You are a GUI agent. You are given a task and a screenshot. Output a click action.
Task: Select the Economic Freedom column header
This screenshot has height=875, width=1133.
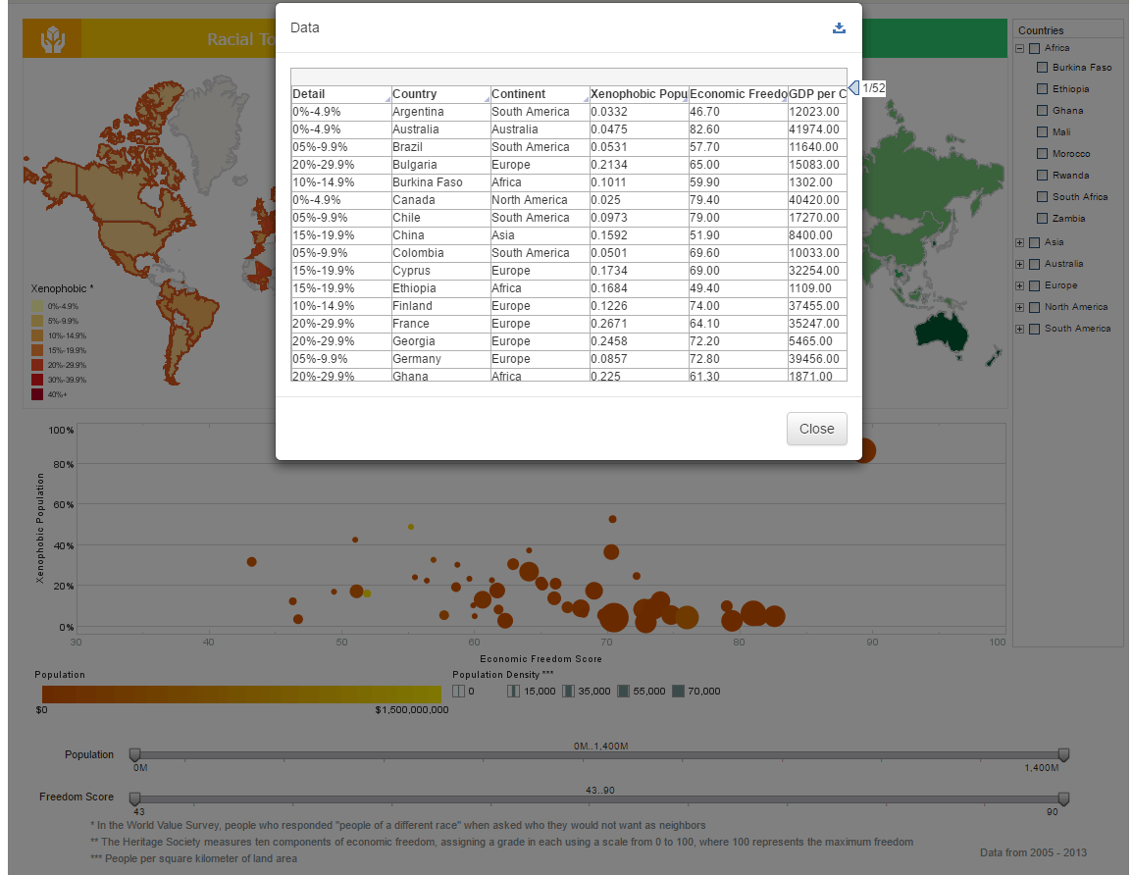pyautogui.click(x=738, y=94)
